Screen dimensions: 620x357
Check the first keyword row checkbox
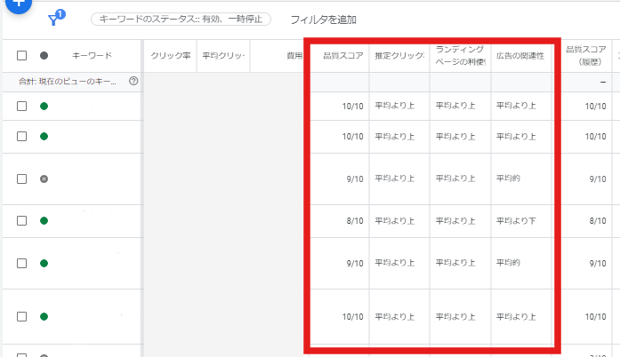coord(21,107)
